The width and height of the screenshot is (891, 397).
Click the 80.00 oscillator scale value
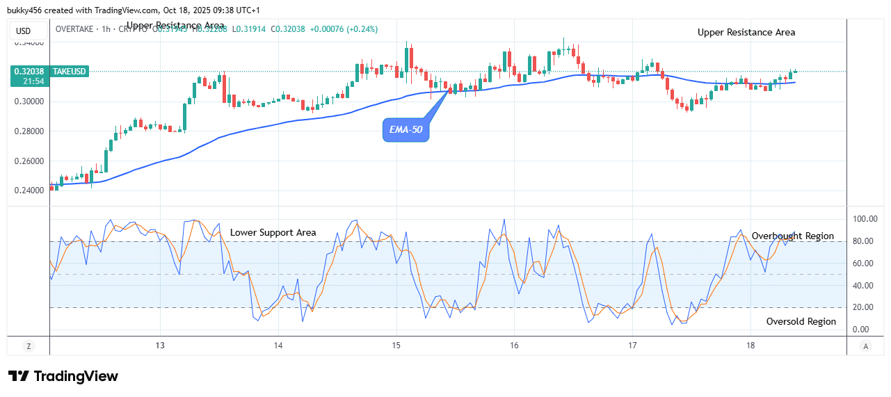click(x=862, y=241)
